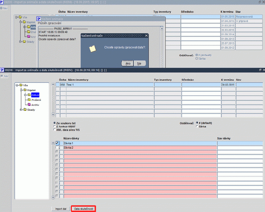Click the Ano button in dialog

128,63
